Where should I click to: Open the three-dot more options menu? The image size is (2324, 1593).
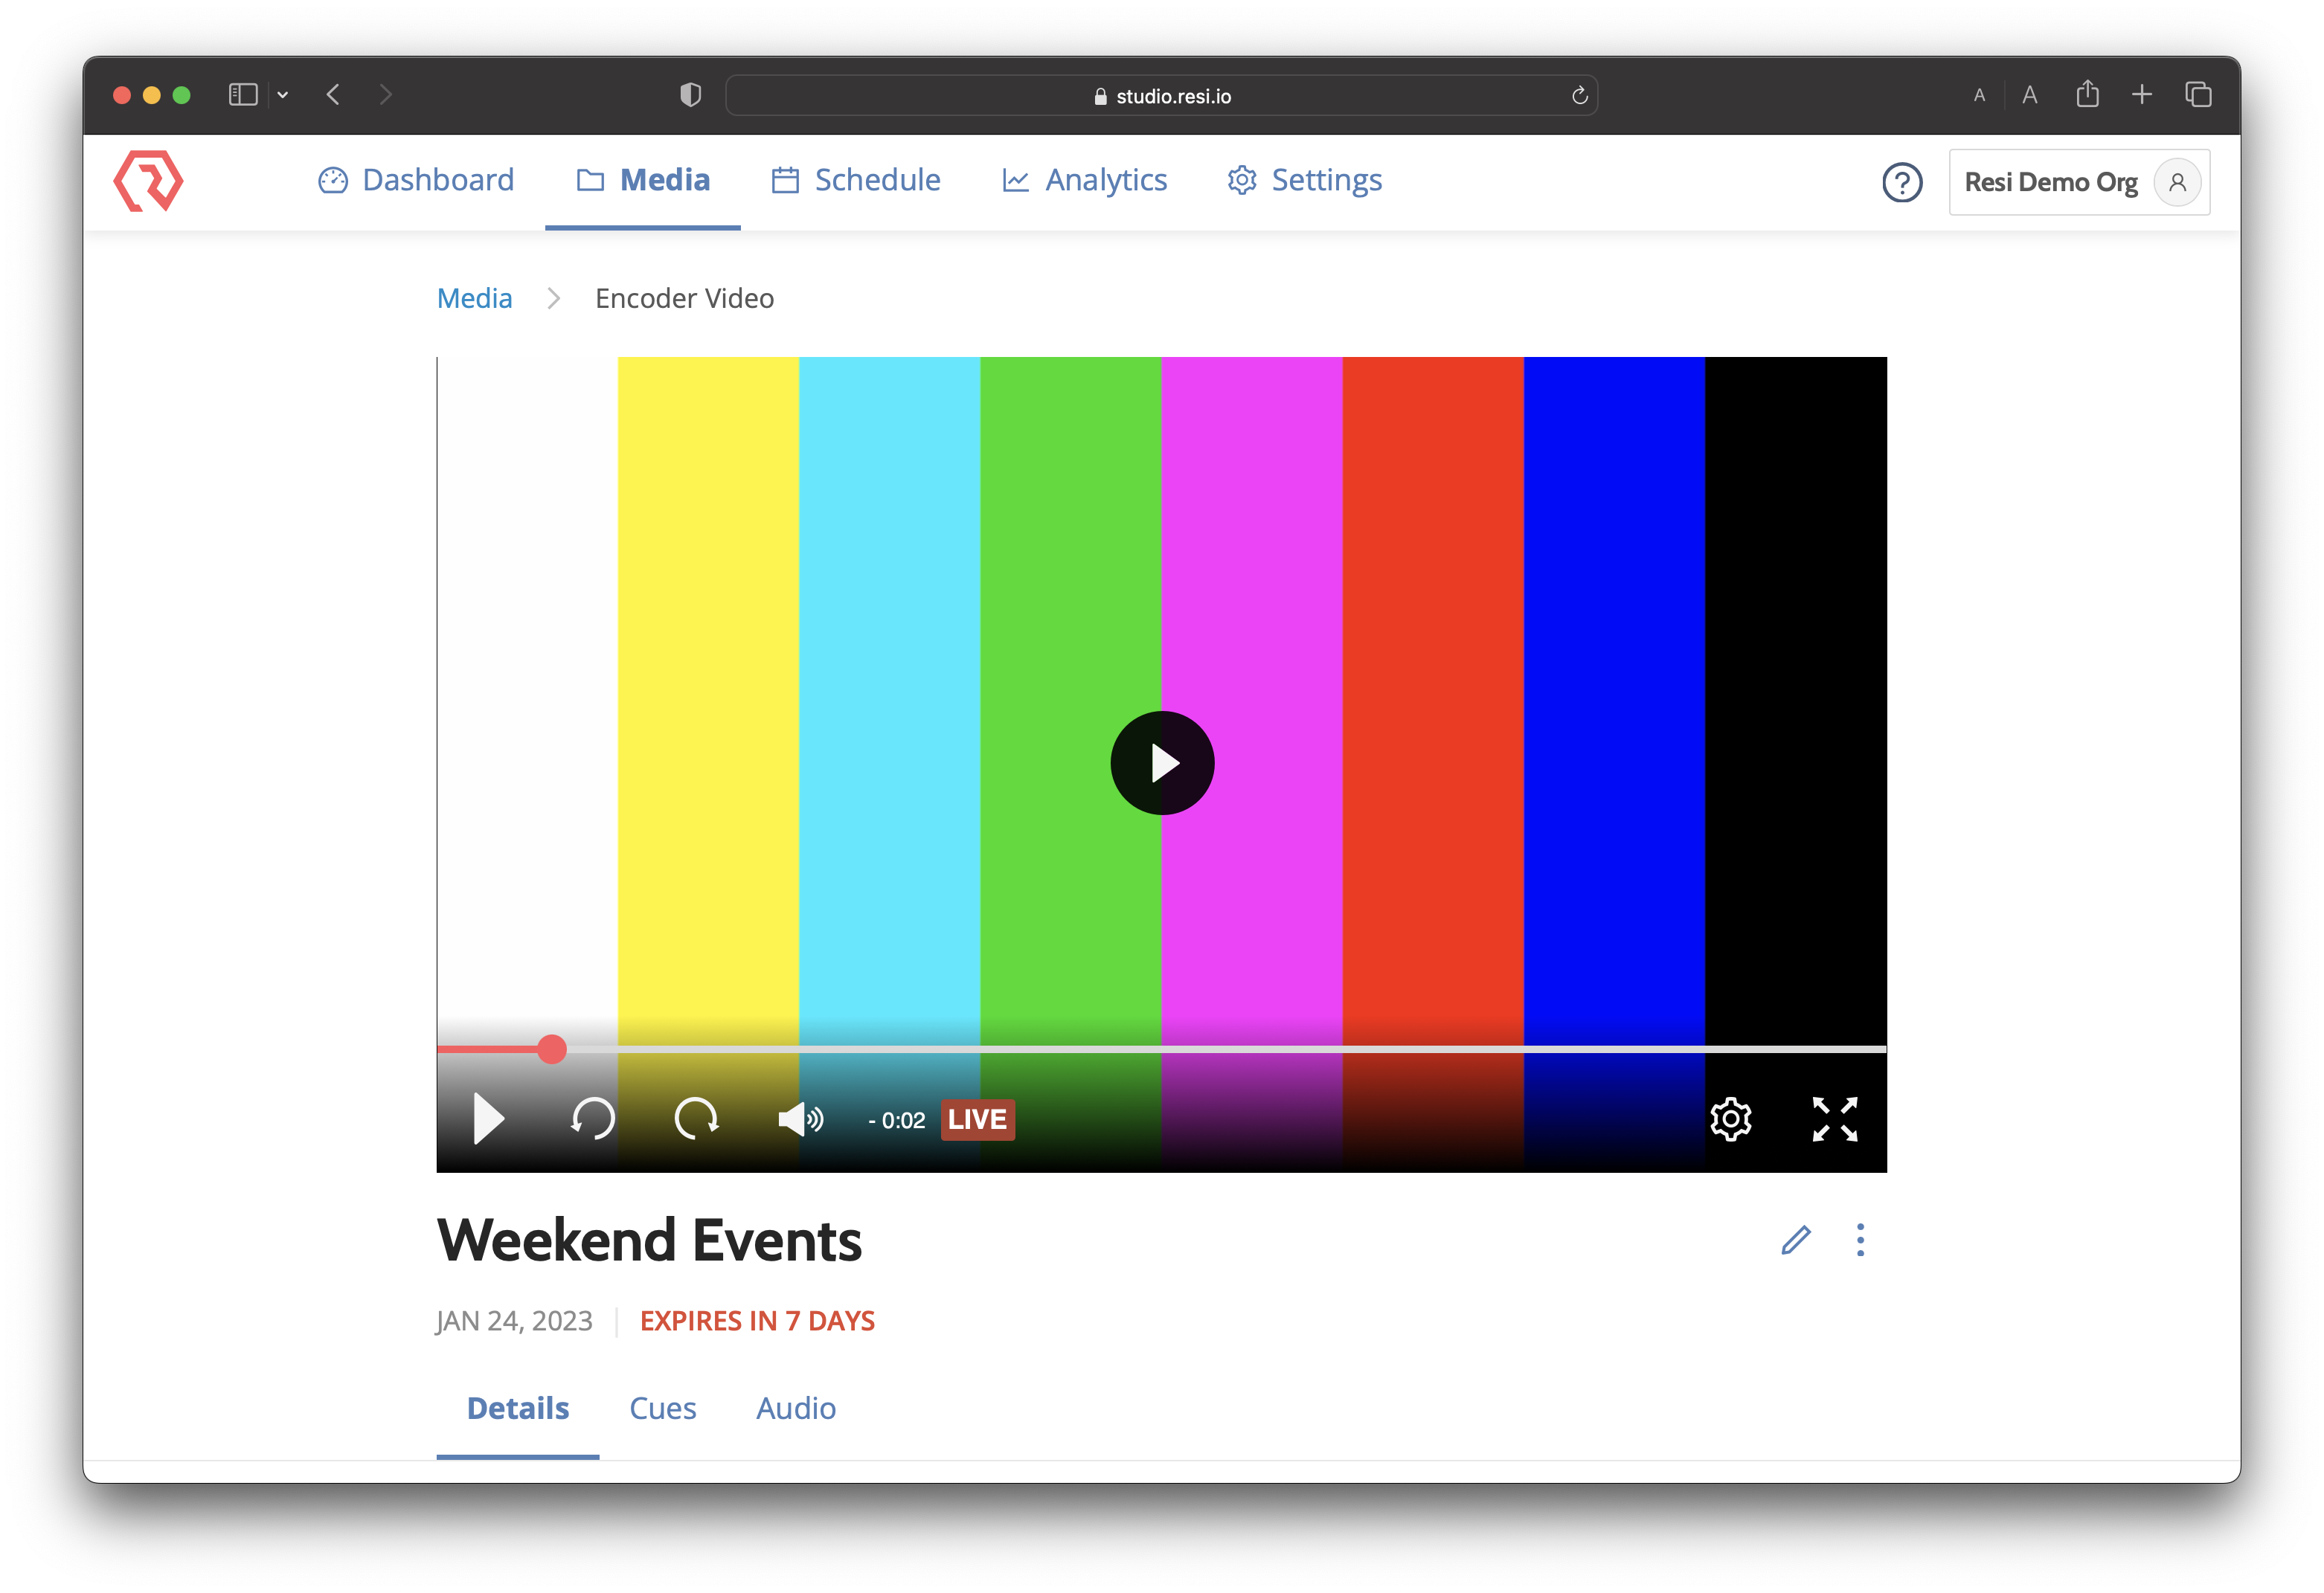[1860, 1240]
